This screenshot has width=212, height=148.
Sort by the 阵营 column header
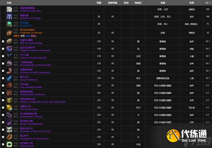pyautogui.click(x=126, y=3)
